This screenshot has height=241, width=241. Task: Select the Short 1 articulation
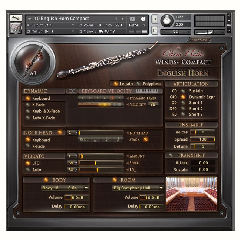point(183,103)
